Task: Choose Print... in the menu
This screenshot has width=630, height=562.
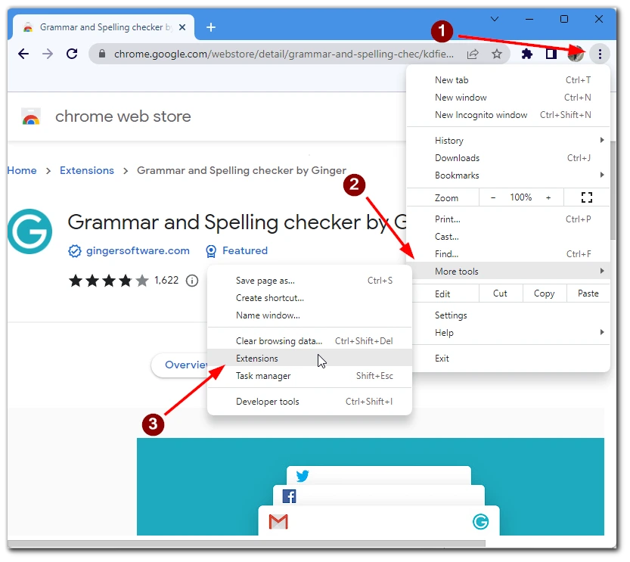Action: click(x=508, y=219)
